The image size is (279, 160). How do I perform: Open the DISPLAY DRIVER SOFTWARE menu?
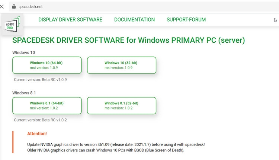point(70,20)
